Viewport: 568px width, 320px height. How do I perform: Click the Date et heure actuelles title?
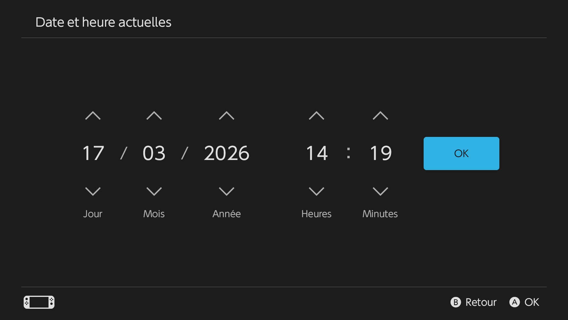click(x=104, y=22)
